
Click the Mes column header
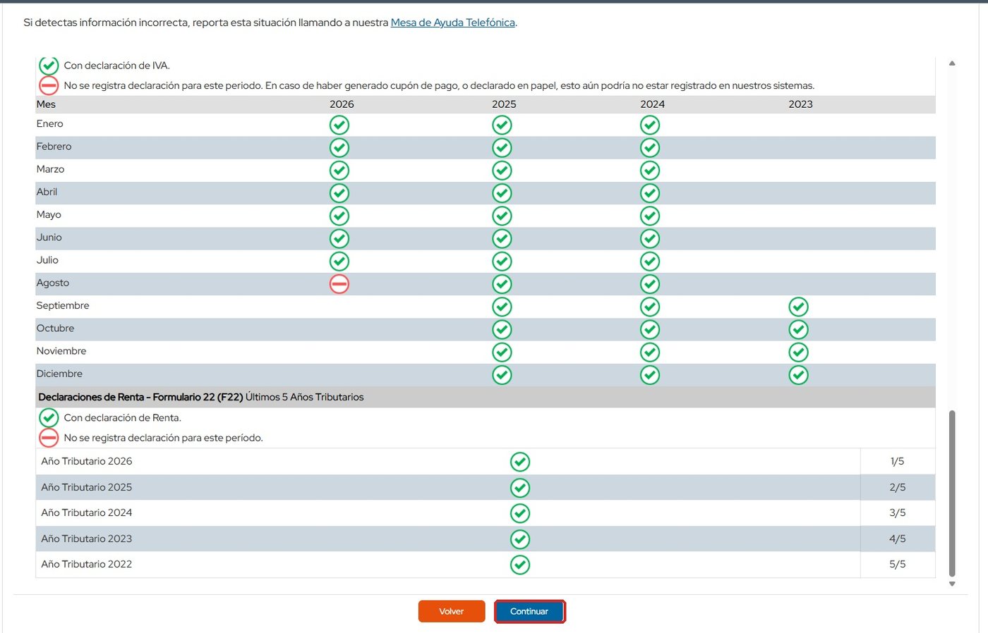(x=46, y=104)
